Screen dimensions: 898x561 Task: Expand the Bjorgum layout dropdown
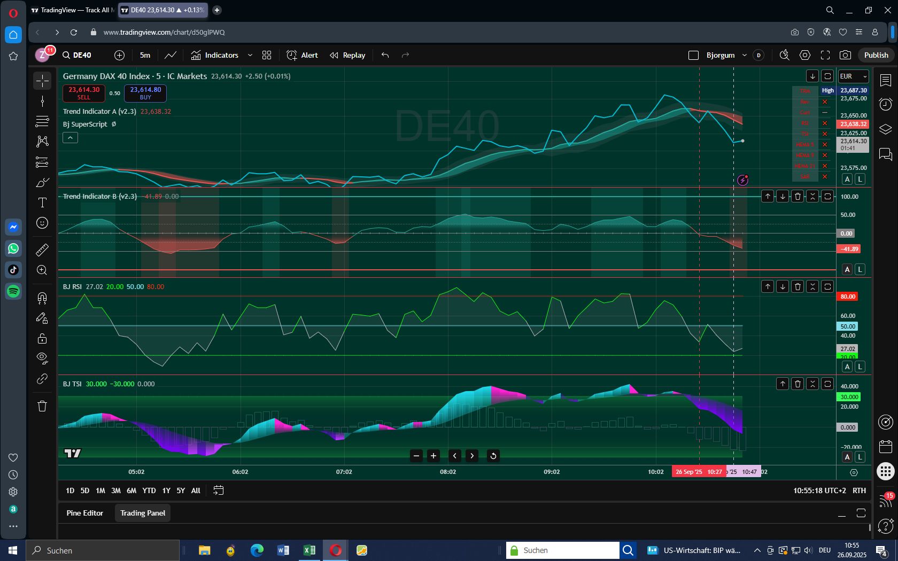tap(744, 55)
